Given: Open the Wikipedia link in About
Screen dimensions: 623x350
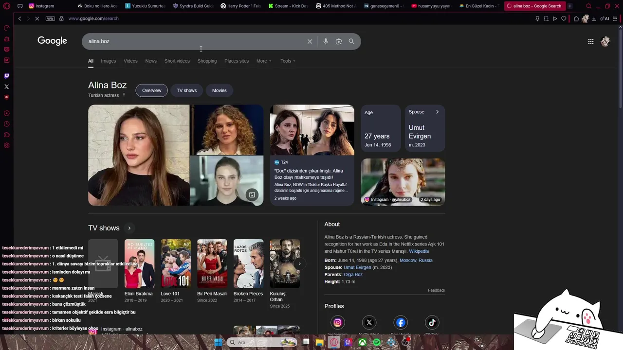Looking at the screenshot, I should coord(419,251).
